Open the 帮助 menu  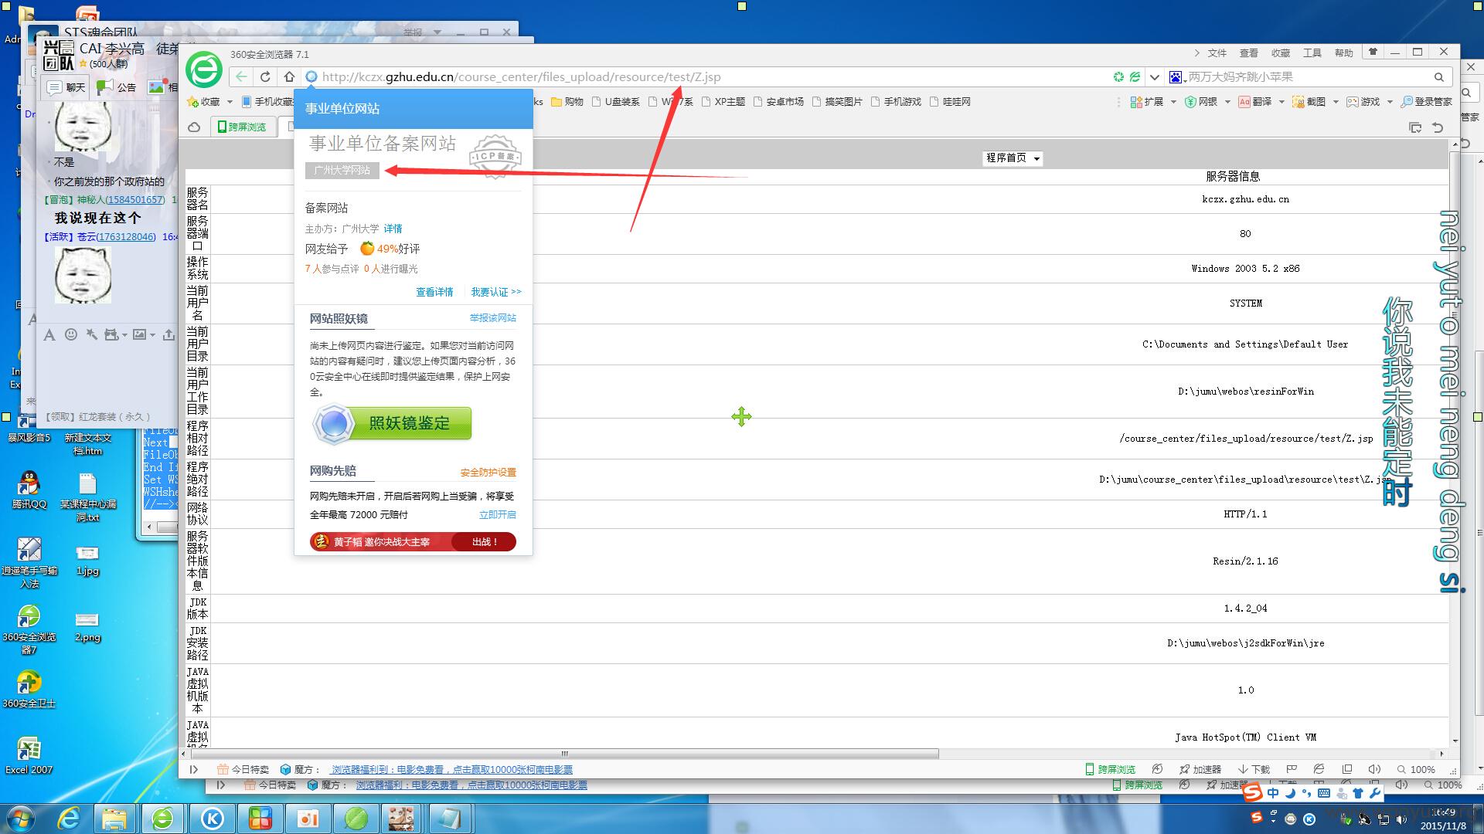(1344, 53)
